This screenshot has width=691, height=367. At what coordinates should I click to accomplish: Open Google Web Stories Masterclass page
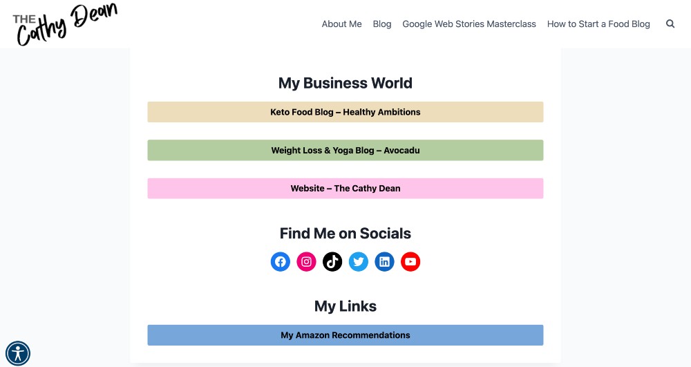coord(469,23)
